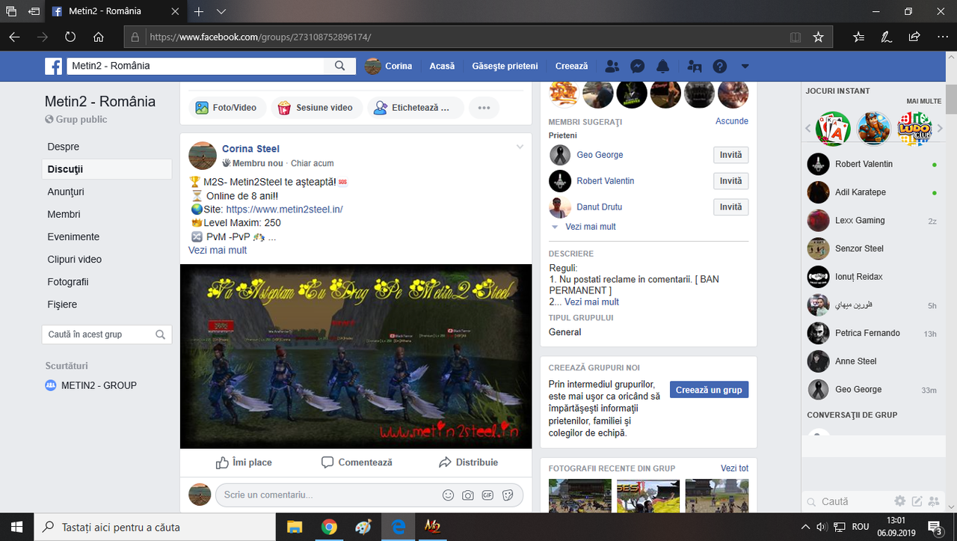Open the metin2steel.in site link
This screenshot has width=957, height=541.
click(284, 210)
